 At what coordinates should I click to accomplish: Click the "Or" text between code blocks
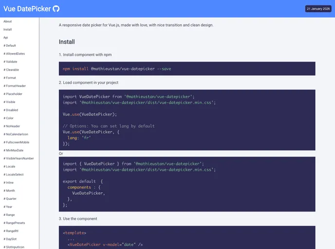click(61, 154)
